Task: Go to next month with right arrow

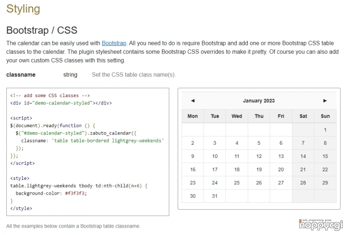Action: (x=325, y=101)
